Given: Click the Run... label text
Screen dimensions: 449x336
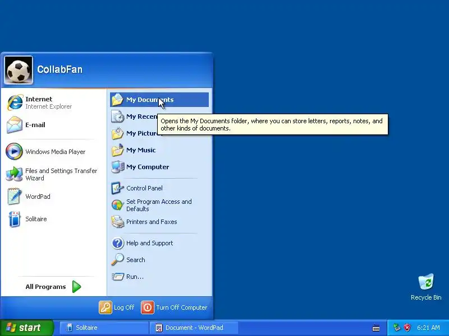Looking at the screenshot, I should coord(135,277).
